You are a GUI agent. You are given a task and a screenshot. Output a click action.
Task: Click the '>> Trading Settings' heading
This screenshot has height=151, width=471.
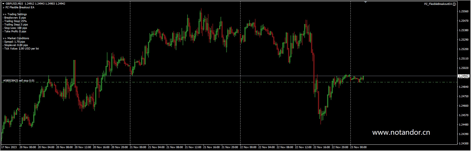tap(15, 14)
